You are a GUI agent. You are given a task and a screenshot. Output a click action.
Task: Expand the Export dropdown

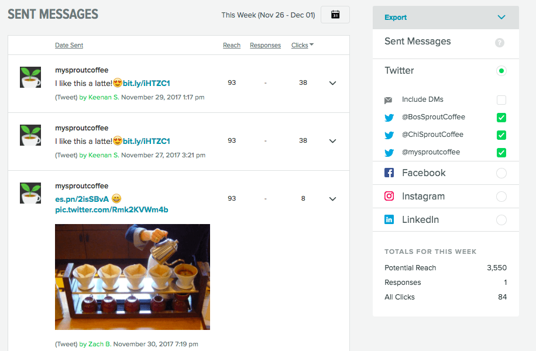501,18
